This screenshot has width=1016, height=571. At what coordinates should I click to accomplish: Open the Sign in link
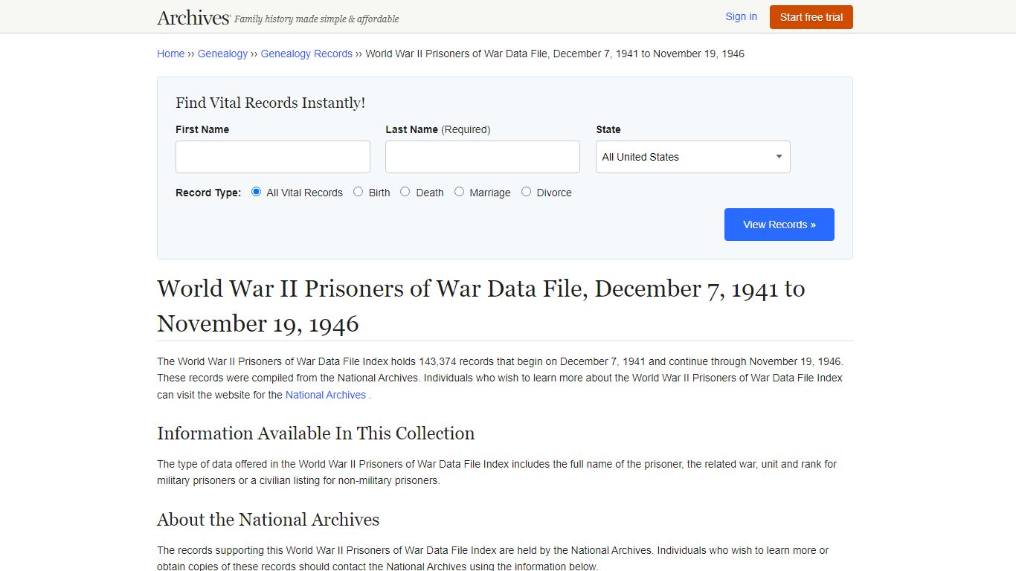741,16
